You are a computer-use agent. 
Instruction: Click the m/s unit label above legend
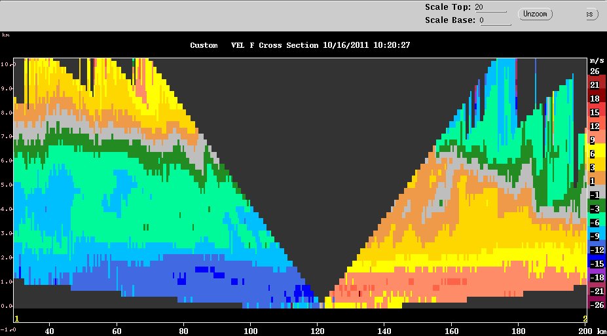point(596,61)
